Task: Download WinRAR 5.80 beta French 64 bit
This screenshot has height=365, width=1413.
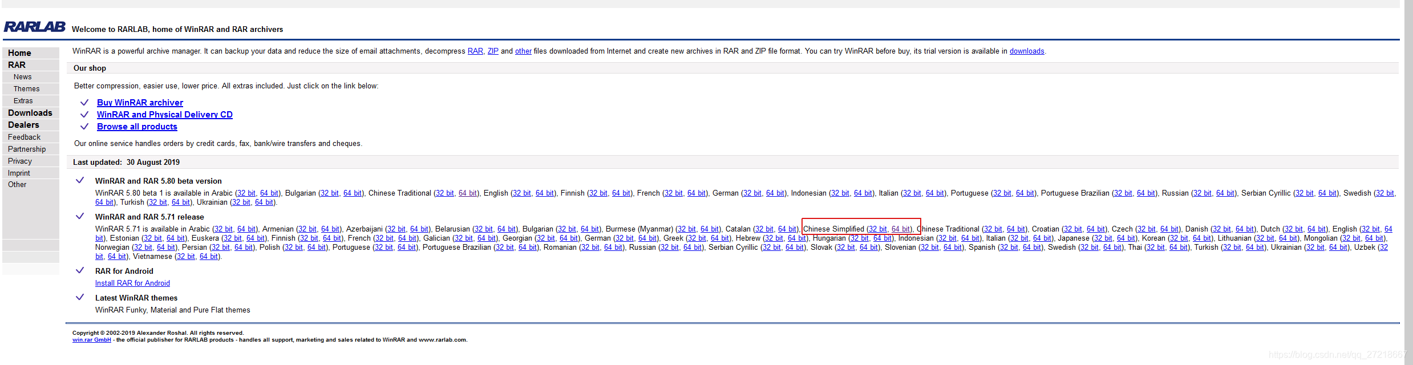Action: pyautogui.click(x=697, y=193)
